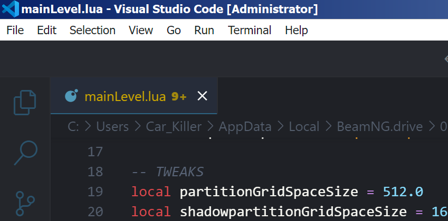
Task: Expand the Users breadcrumb segment
Action: pos(112,126)
